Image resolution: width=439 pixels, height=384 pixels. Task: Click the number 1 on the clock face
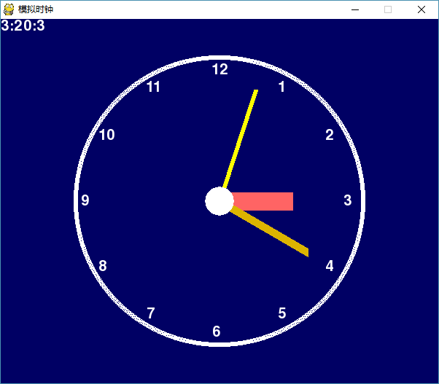281,87
